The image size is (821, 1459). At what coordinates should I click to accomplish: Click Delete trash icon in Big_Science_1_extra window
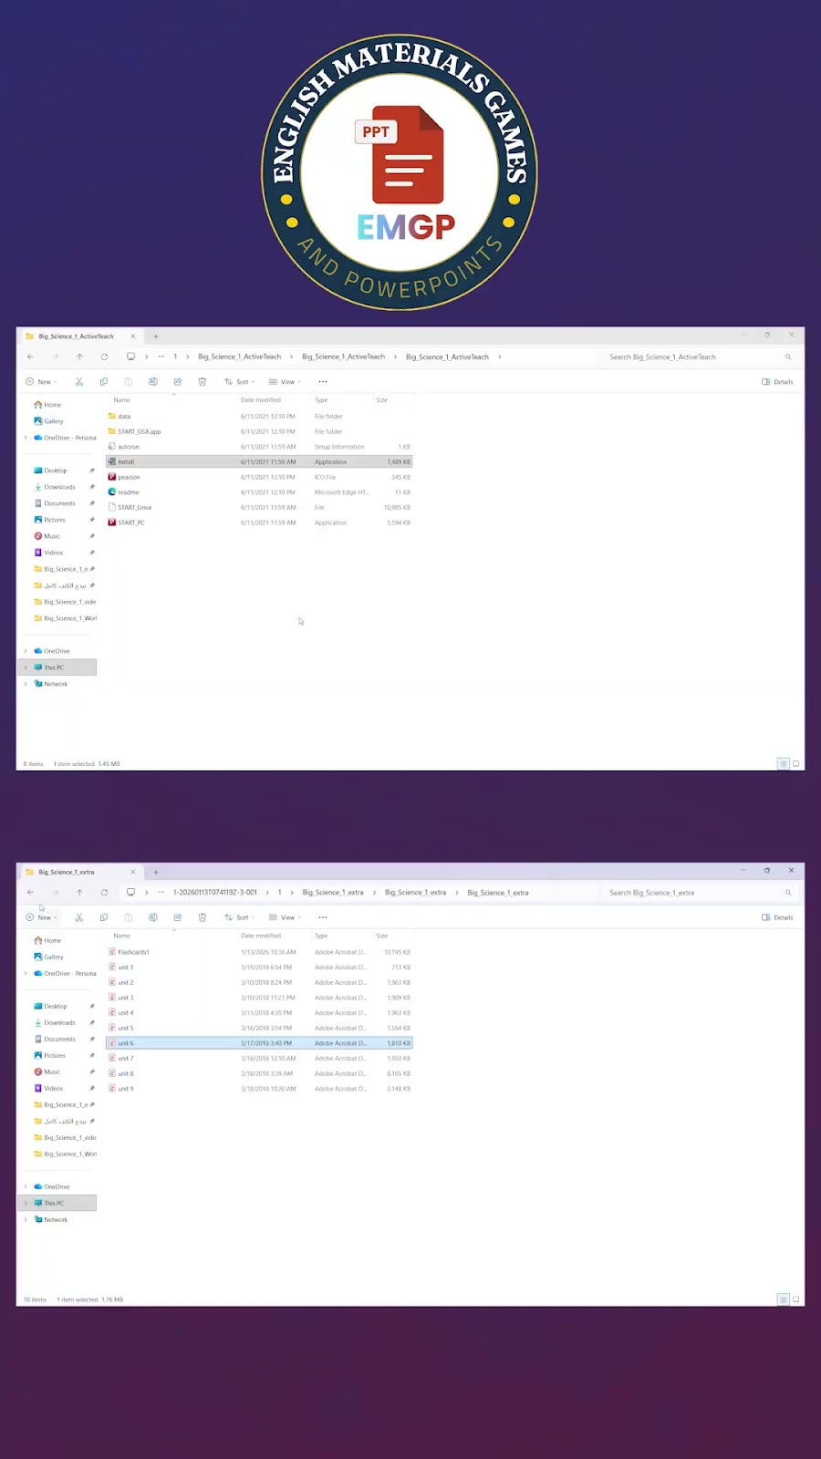(x=203, y=917)
